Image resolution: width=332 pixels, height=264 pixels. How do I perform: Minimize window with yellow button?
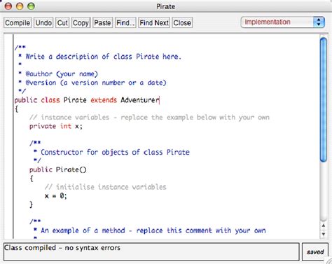coord(20,6)
